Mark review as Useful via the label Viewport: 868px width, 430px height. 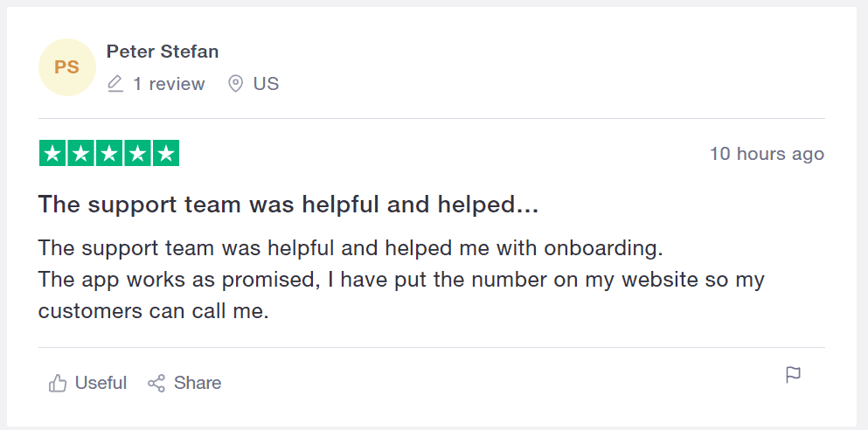101,383
